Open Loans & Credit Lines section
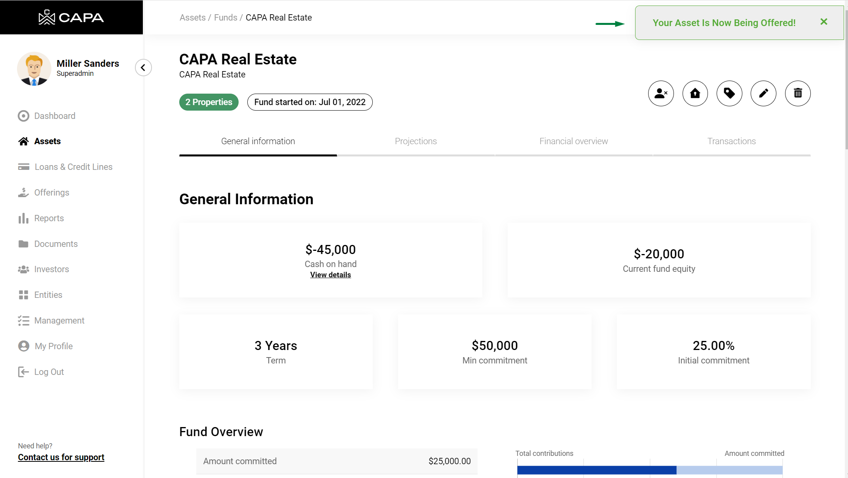Image resolution: width=848 pixels, height=478 pixels. [73, 167]
